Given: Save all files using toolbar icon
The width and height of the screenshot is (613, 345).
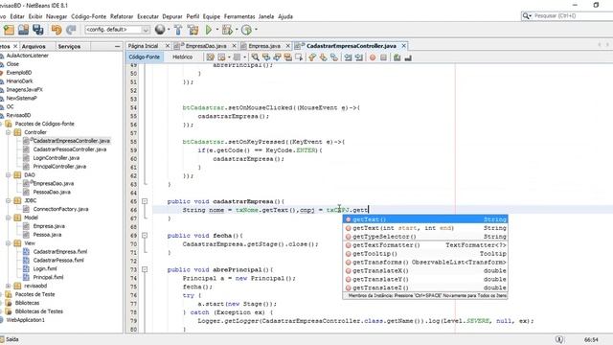Looking at the screenshot, I should pos(38,30).
